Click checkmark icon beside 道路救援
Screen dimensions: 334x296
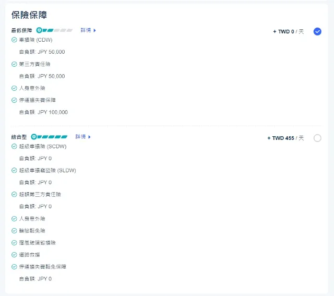(14, 255)
